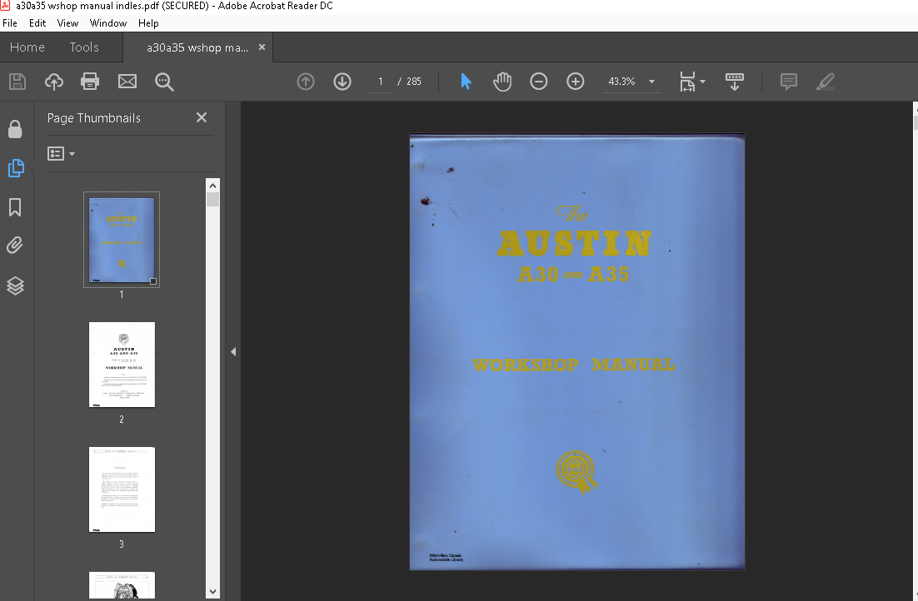Switch to the Tools tab

[x=84, y=47]
